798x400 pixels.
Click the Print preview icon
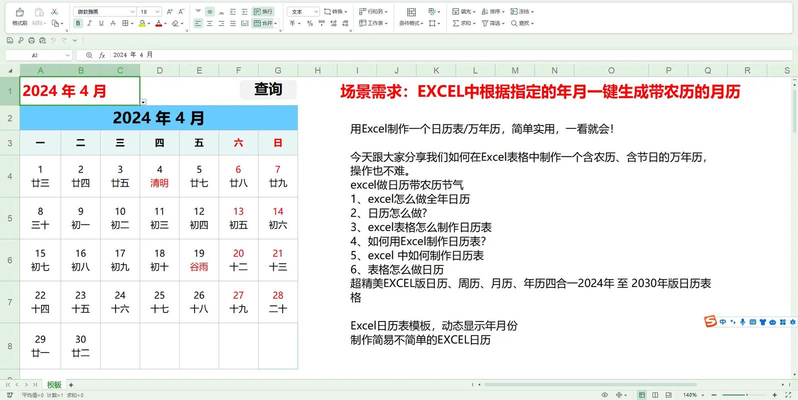point(43,40)
